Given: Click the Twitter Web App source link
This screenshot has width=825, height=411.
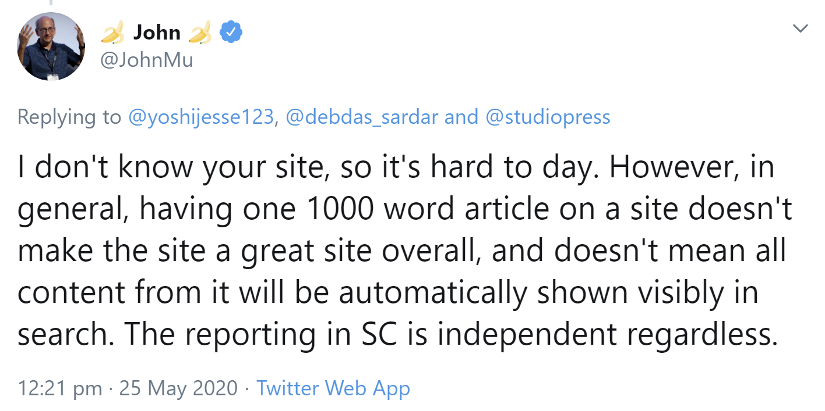Looking at the screenshot, I should coord(335,388).
